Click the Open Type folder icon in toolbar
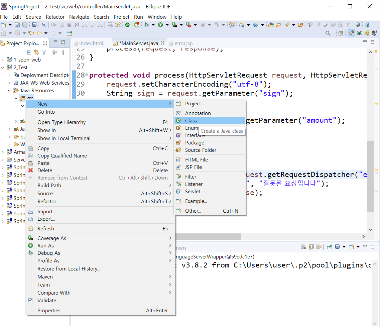 click(271, 25)
